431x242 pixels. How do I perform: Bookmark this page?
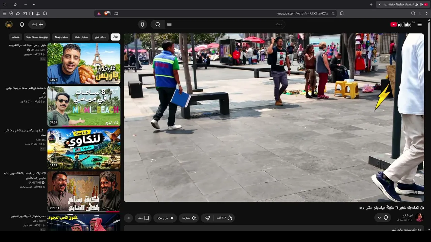click(x=342, y=13)
